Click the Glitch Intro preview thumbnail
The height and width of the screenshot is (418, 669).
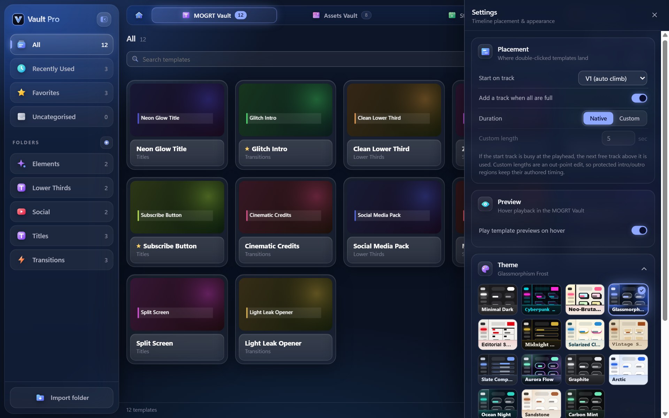(285, 110)
